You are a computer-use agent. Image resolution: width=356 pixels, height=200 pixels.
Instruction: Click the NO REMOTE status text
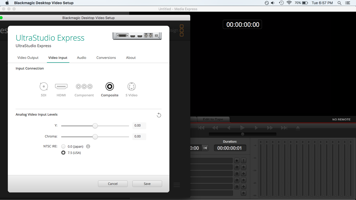341,120
